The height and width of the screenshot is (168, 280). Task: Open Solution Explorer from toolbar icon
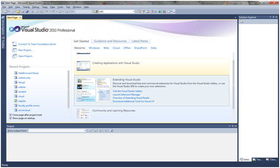pos(139,12)
